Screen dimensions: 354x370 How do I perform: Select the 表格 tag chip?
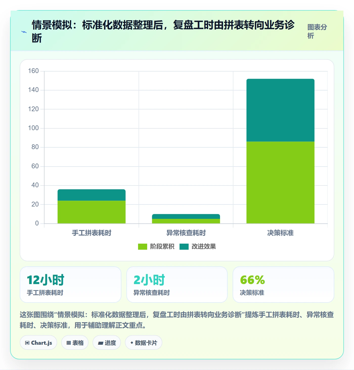click(75, 343)
